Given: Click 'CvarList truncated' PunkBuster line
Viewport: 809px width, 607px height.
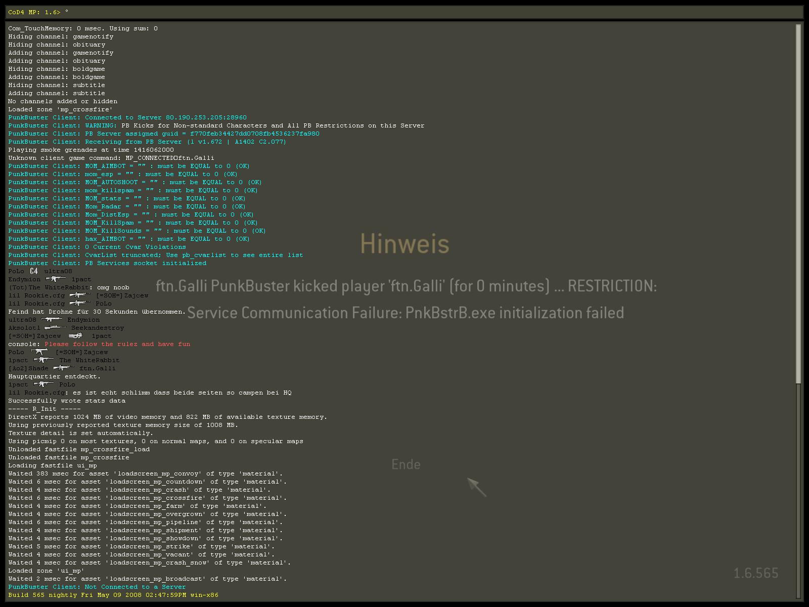Looking at the screenshot, I should tap(156, 255).
